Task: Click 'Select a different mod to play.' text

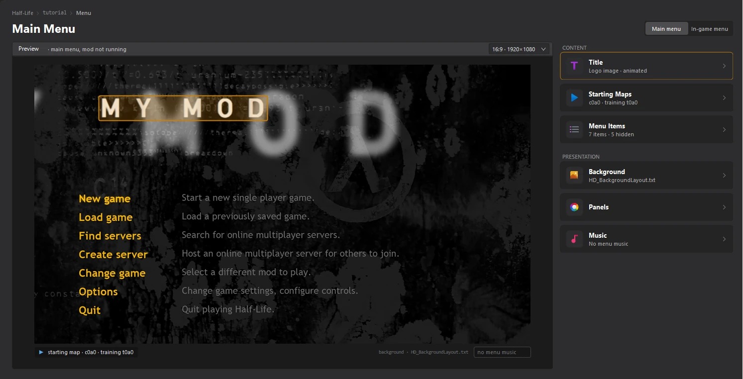Action: click(246, 272)
